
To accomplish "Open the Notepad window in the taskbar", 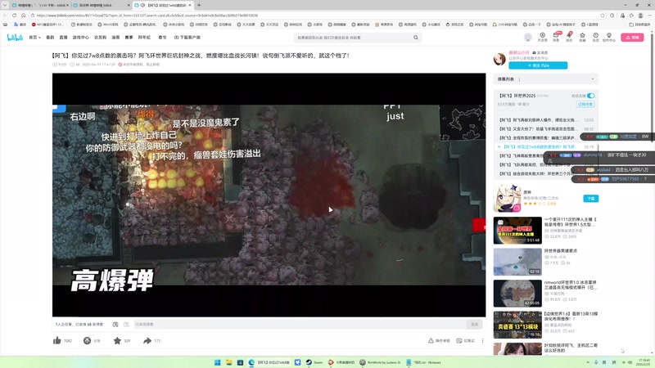I will [x=423, y=362].
